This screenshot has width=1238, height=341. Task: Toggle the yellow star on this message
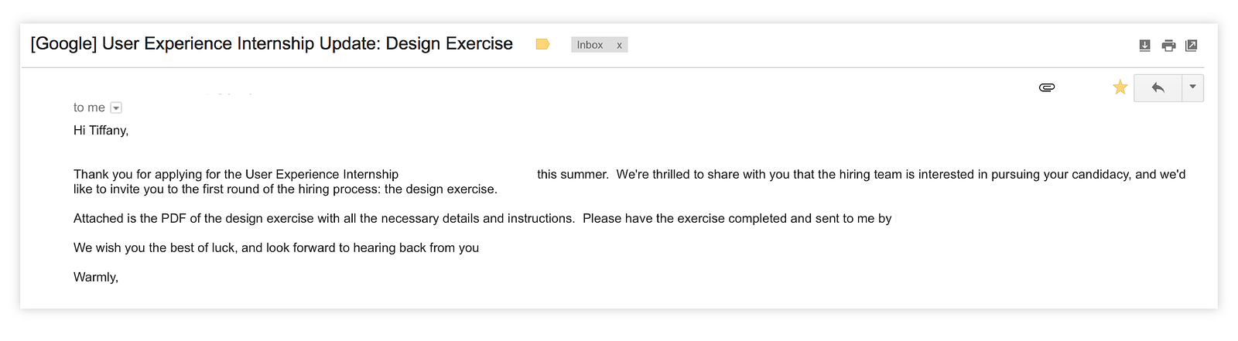click(1120, 87)
